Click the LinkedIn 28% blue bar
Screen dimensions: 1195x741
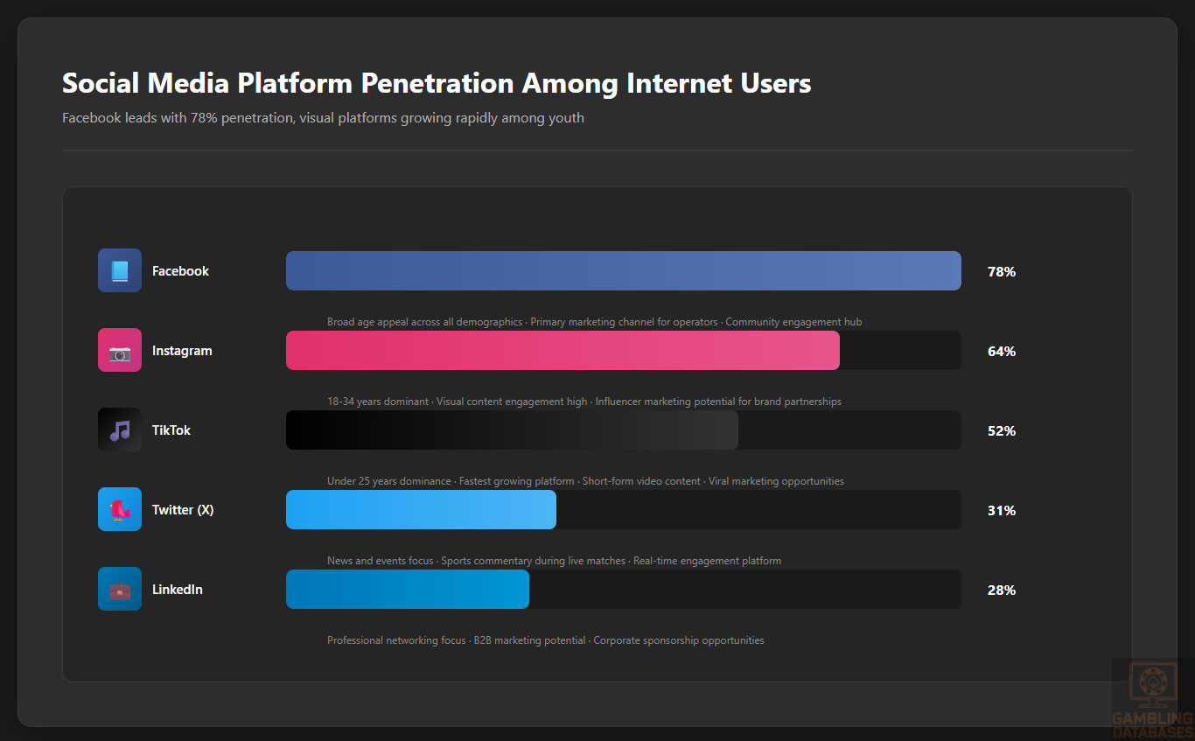[x=408, y=590]
